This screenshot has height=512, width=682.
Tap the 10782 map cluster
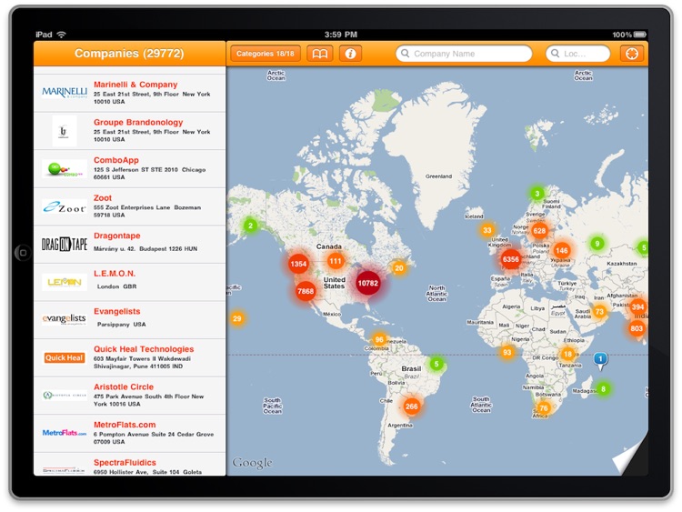[x=367, y=283]
